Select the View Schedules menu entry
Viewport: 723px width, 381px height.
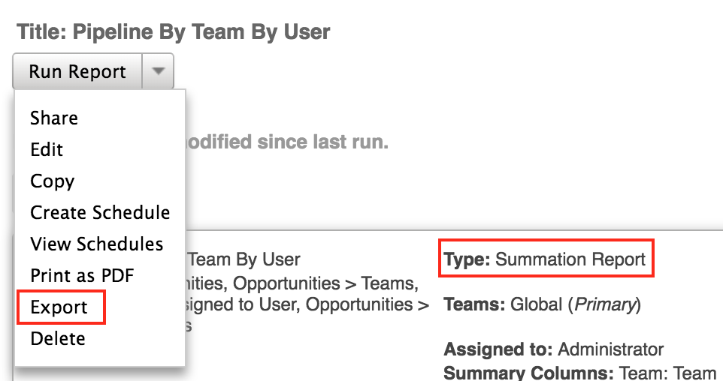point(96,244)
